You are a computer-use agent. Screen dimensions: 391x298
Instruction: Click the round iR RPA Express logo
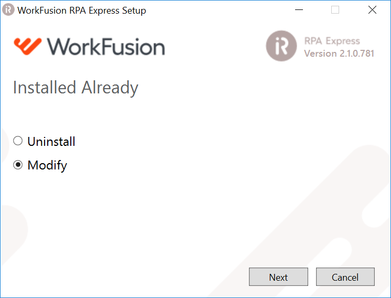[x=281, y=46]
